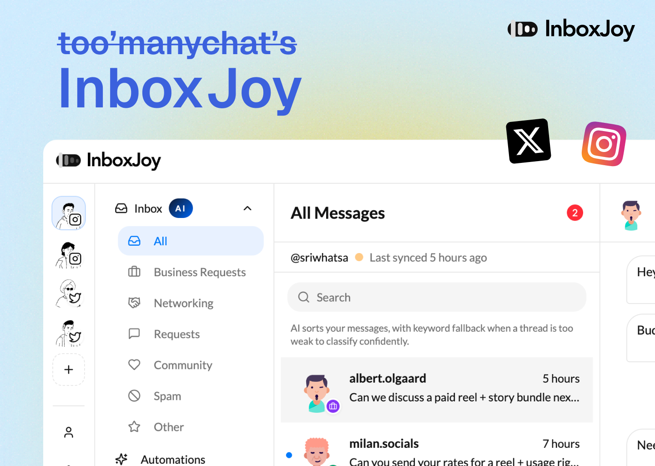Click the star icon beside Other
Image resolution: width=655 pixels, height=466 pixels.
[x=134, y=426]
